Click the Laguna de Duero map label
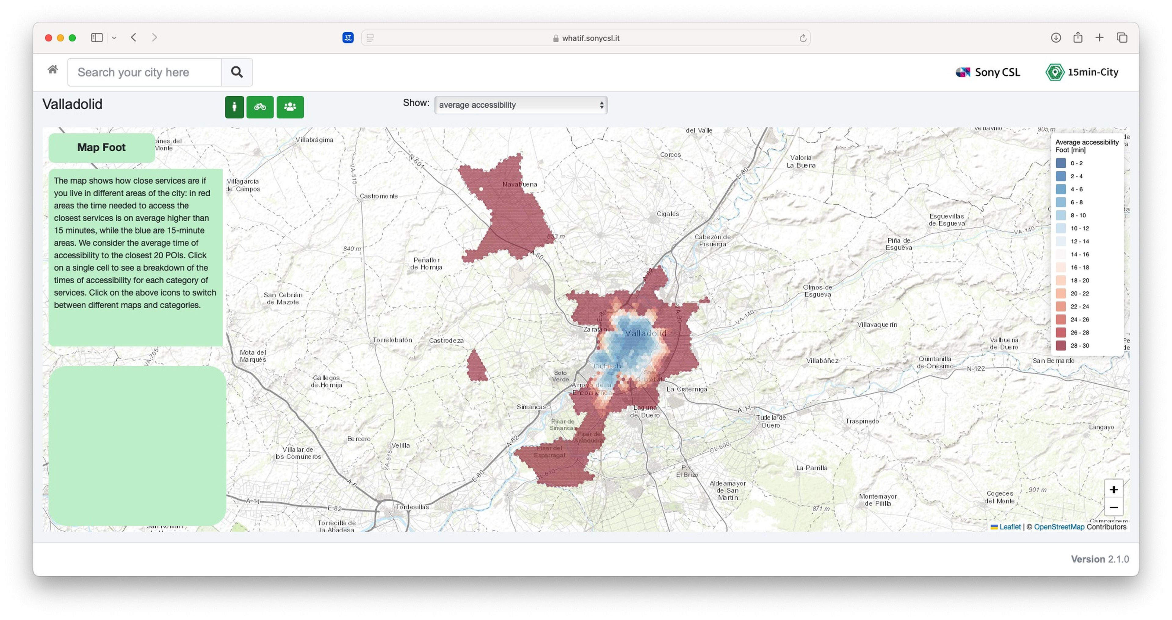The image size is (1172, 620). [x=645, y=411]
